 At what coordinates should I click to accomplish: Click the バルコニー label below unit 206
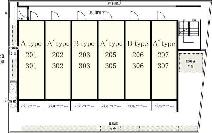click(137, 106)
